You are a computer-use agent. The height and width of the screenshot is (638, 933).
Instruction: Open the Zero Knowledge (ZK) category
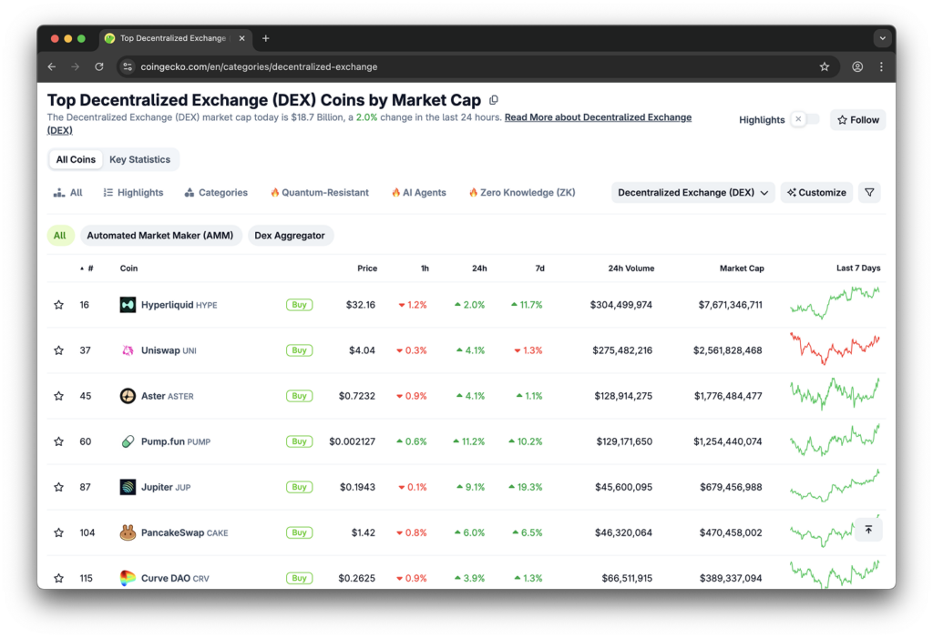click(522, 193)
